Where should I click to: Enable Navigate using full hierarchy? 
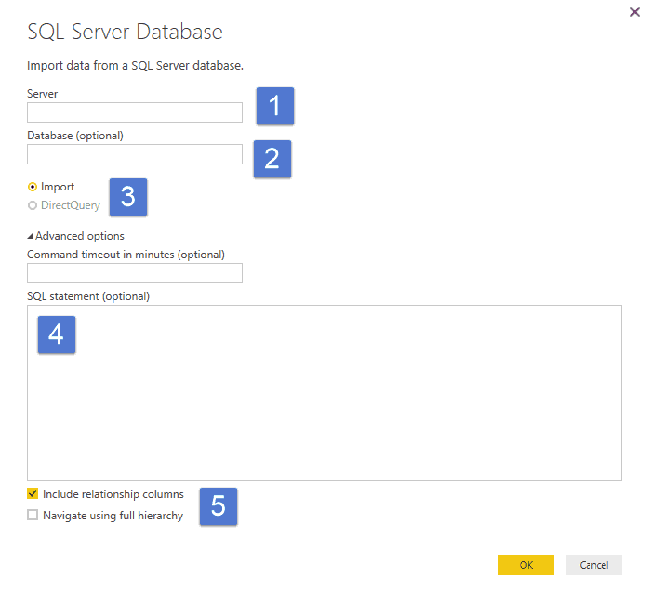(x=33, y=515)
